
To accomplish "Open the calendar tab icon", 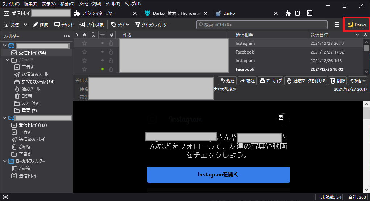I will coord(298,13).
